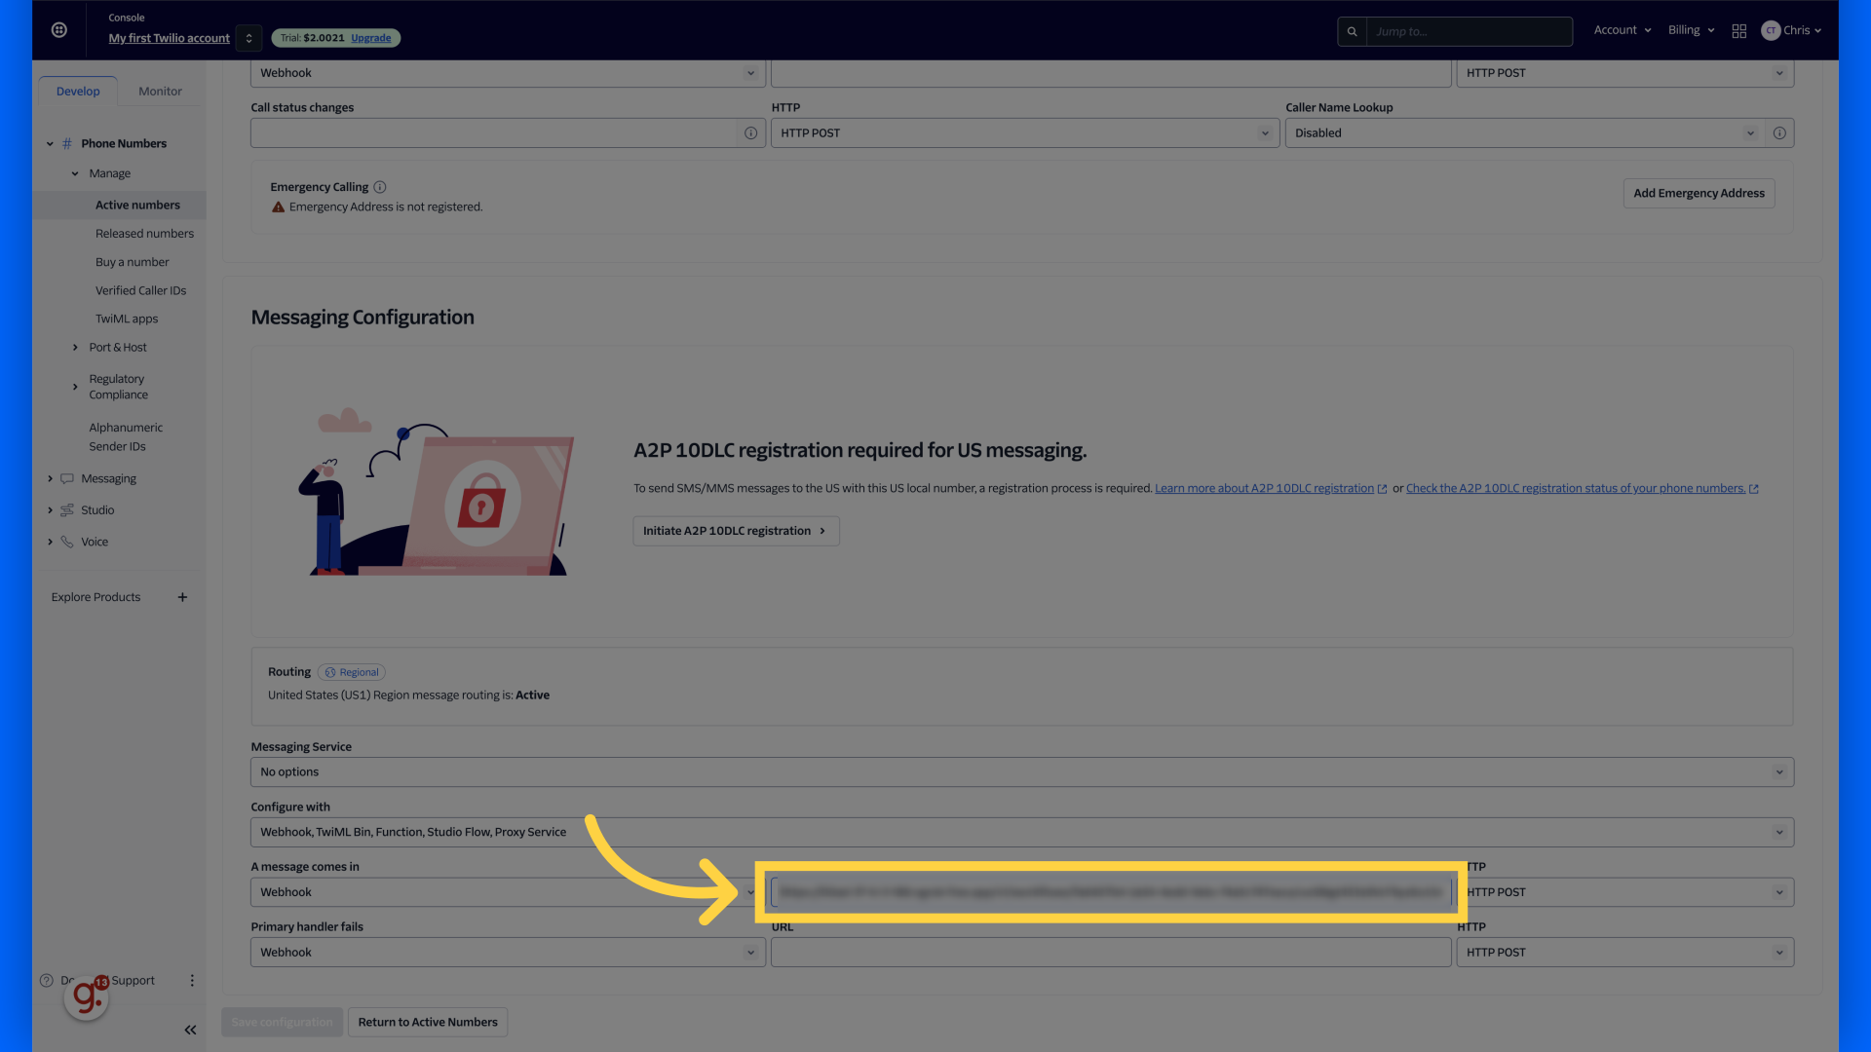This screenshot has height=1052, width=1871.
Task: Expand the Port & Host section
Action: (x=75, y=348)
